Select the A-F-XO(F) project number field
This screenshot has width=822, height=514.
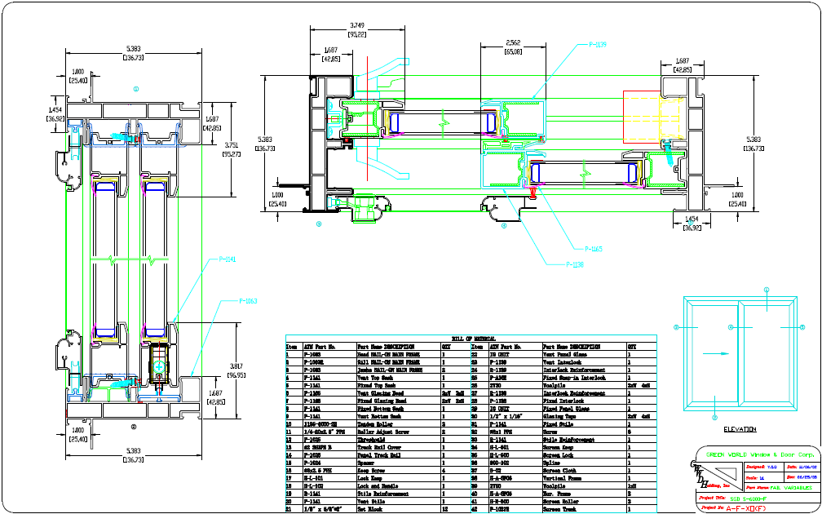tap(746, 508)
